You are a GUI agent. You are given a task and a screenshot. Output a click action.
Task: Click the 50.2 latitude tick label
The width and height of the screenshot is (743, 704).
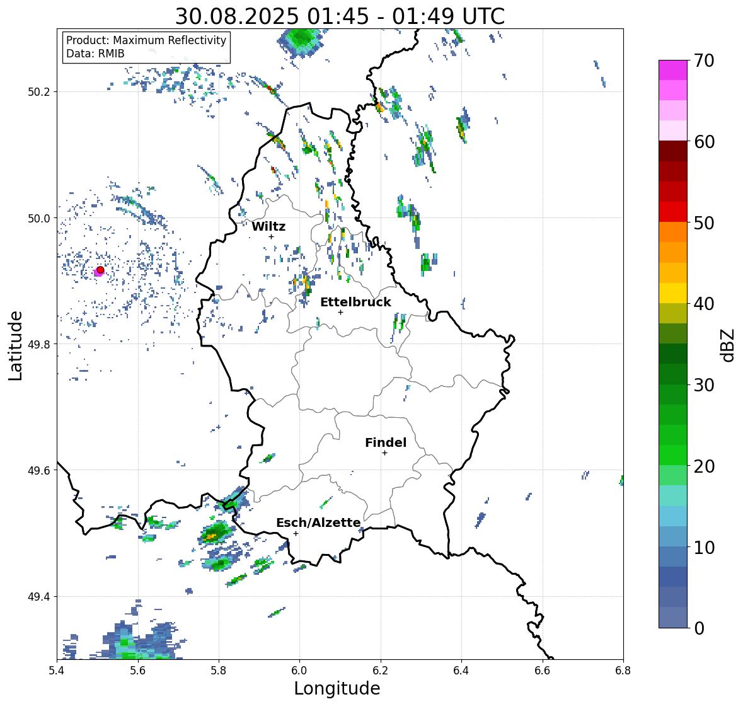pos(39,92)
